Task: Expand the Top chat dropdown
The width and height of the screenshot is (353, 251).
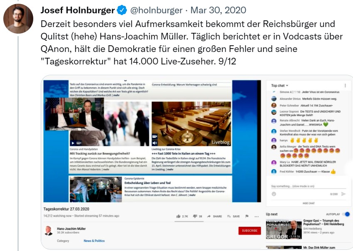Action: [279, 86]
